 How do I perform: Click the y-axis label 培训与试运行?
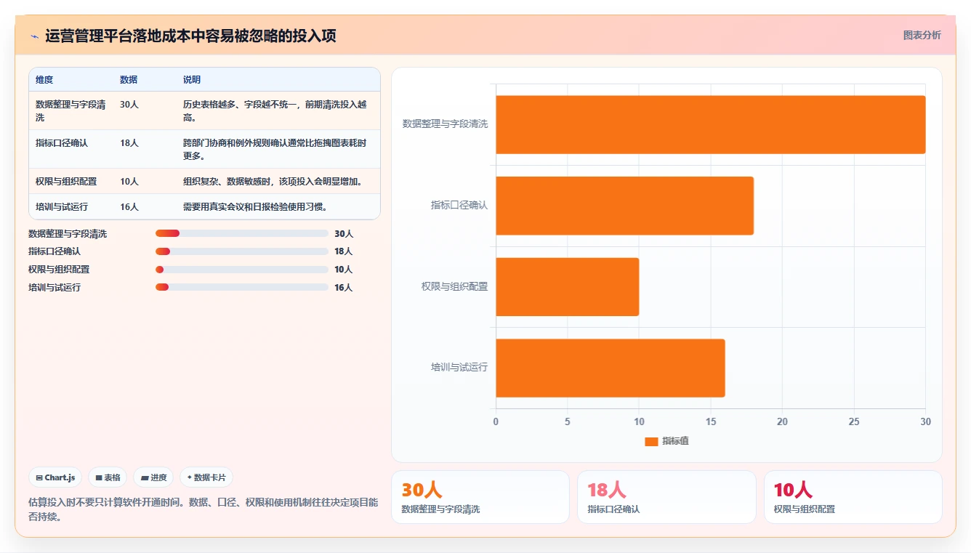coord(459,368)
